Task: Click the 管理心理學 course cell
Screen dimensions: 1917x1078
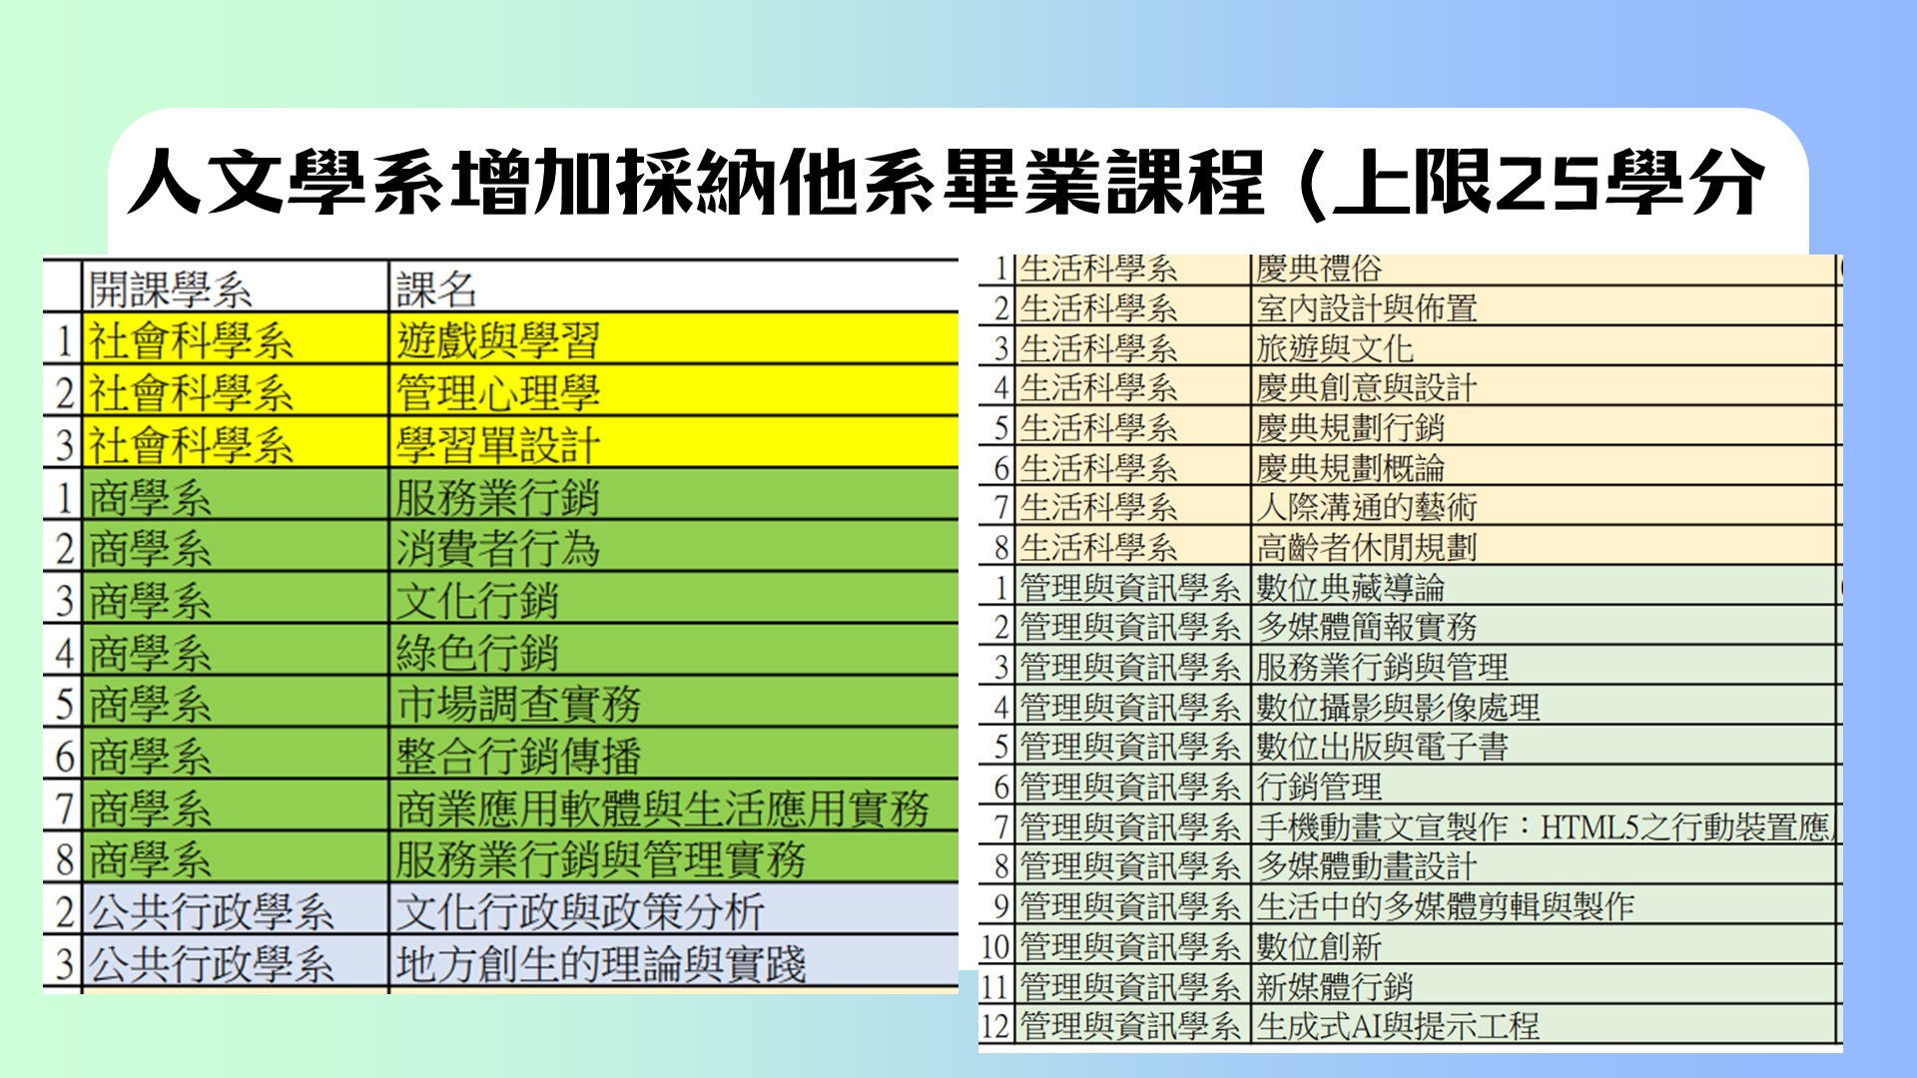Action: coord(498,392)
